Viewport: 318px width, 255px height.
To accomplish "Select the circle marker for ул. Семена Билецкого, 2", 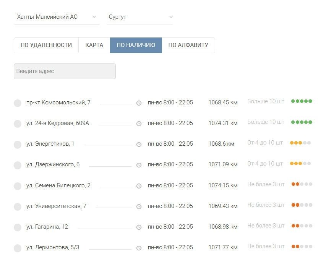I will click(x=17, y=185).
